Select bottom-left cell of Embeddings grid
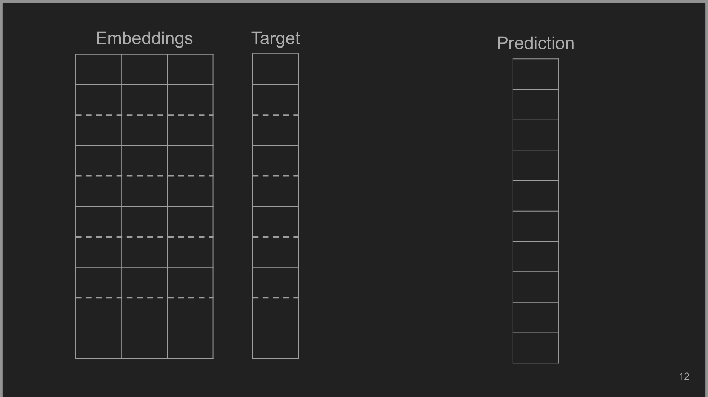This screenshot has width=708, height=397. coord(99,343)
